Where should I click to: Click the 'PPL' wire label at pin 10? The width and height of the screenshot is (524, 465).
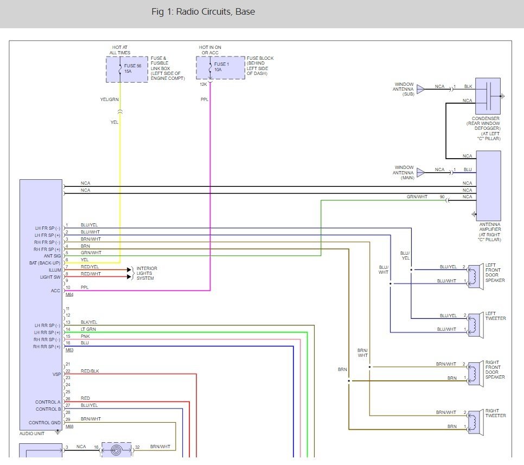(85, 287)
